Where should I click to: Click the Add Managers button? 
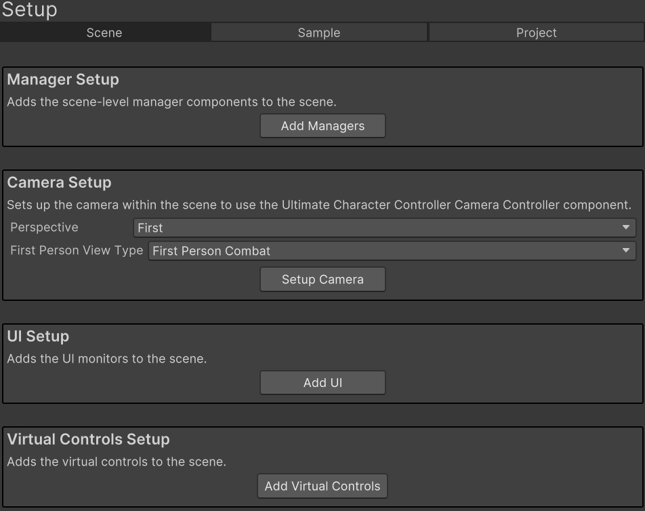(x=322, y=126)
